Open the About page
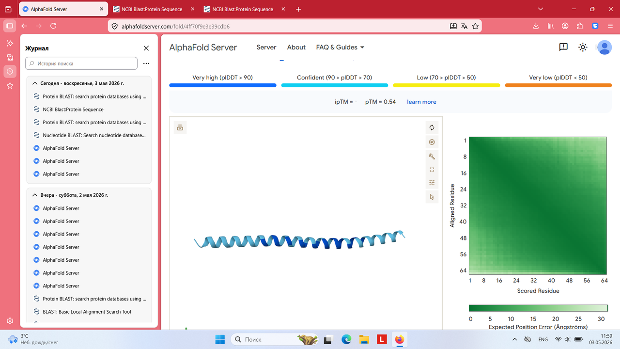This screenshot has width=620, height=349. click(x=296, y=47)
